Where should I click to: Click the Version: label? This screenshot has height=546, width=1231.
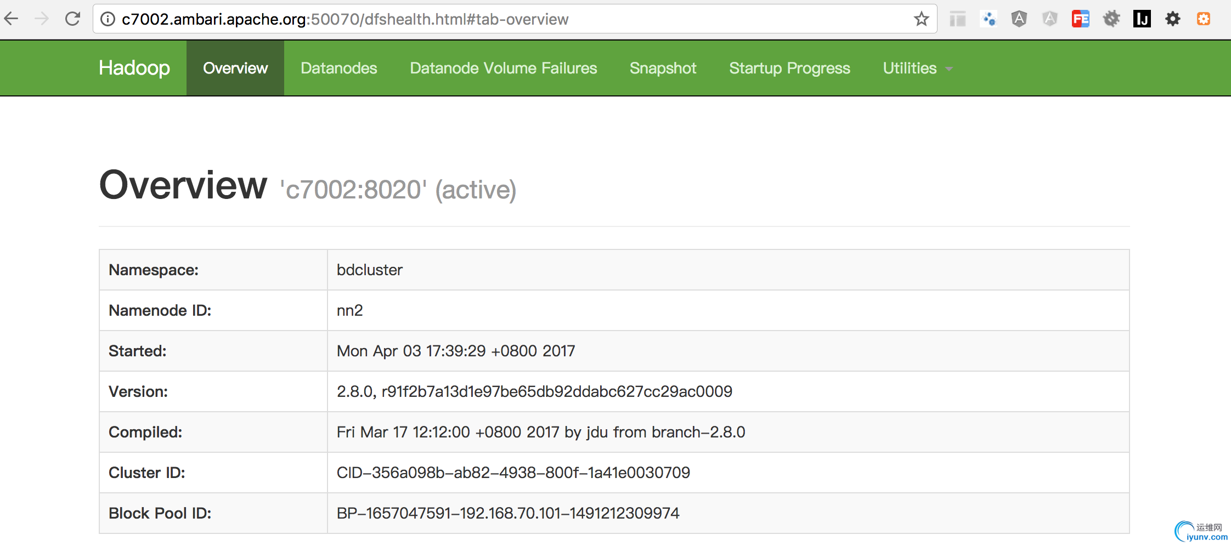point(138,391)
